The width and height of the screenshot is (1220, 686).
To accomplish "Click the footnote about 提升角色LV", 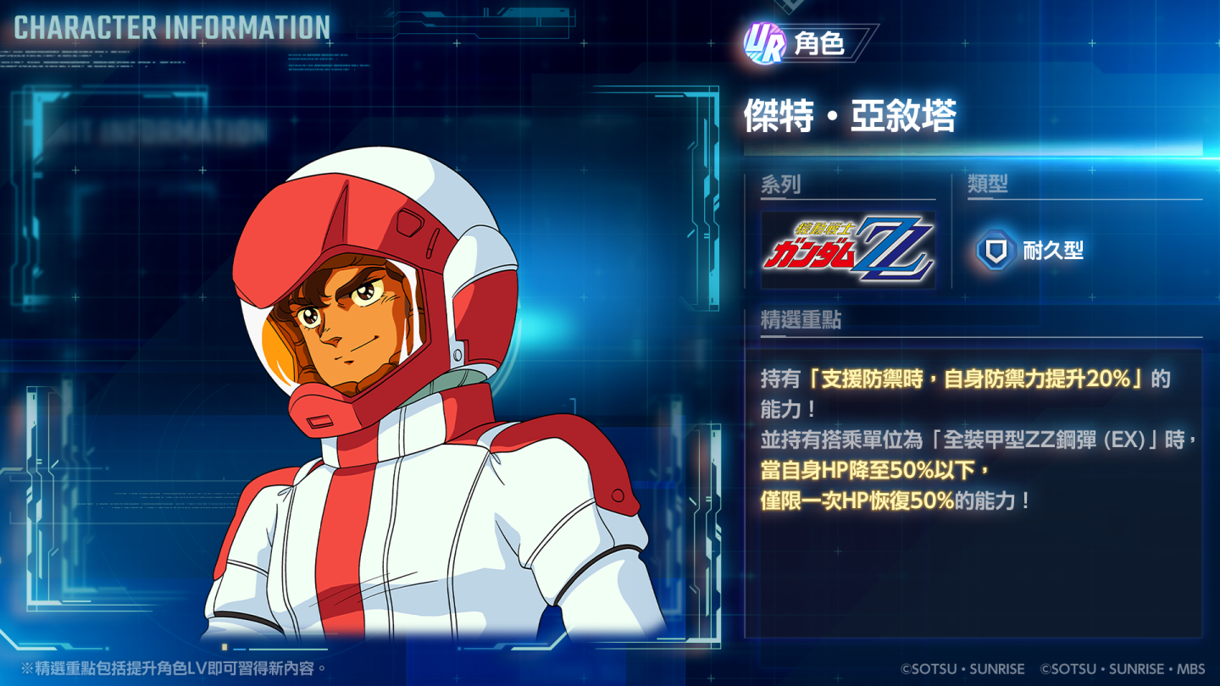I will [174, 669].
